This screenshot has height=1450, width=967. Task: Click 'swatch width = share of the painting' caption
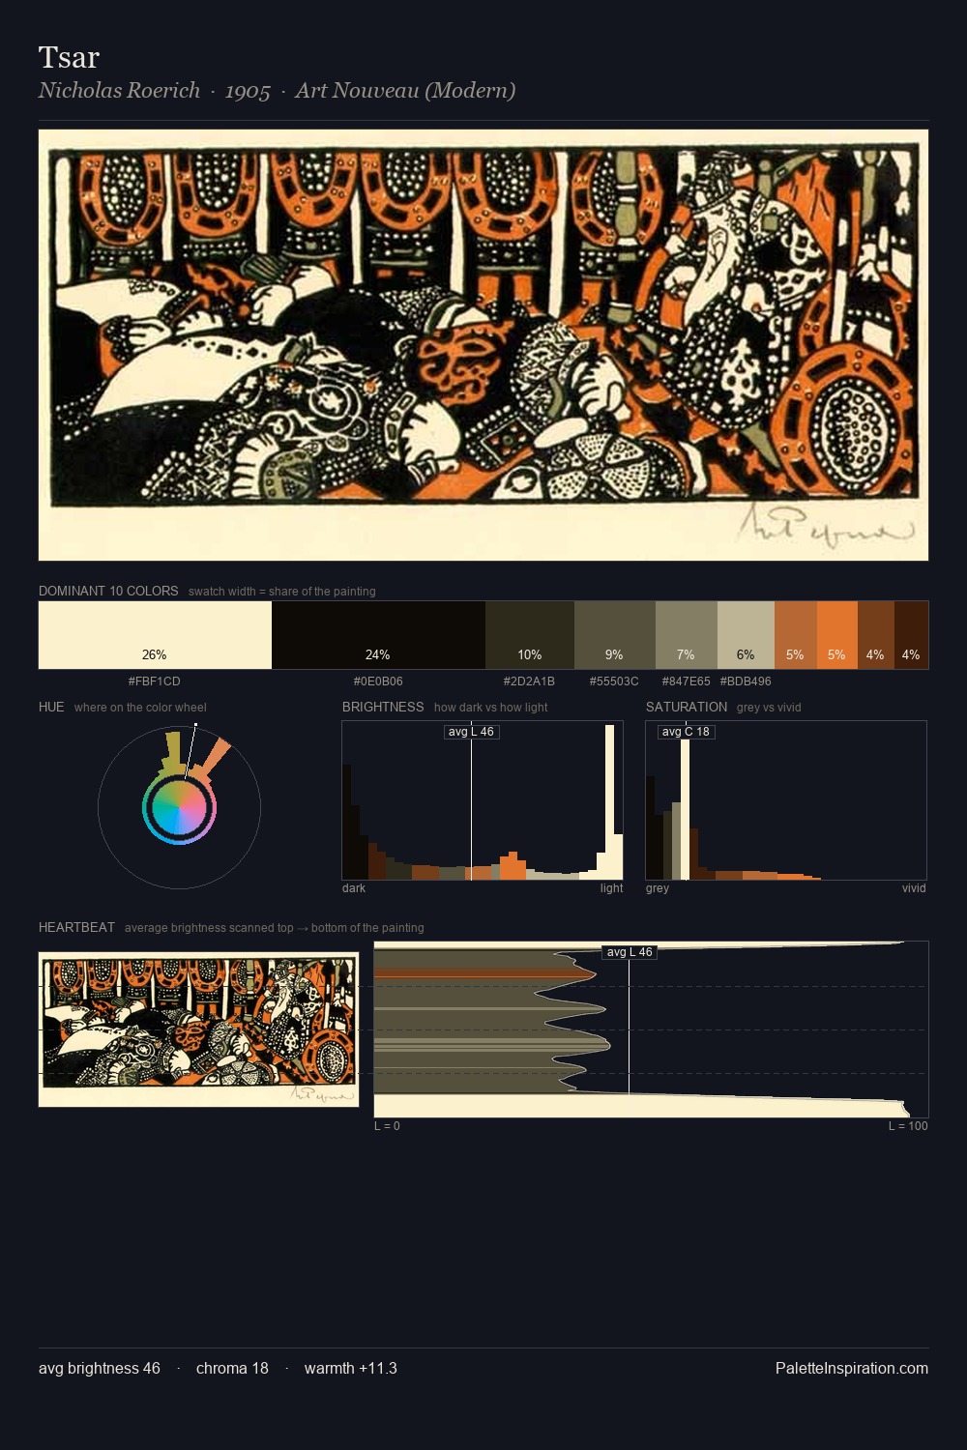coord(281,592)
